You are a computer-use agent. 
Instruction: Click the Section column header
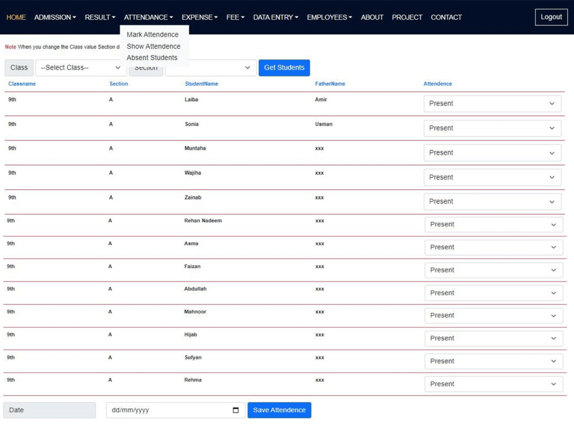119,84
